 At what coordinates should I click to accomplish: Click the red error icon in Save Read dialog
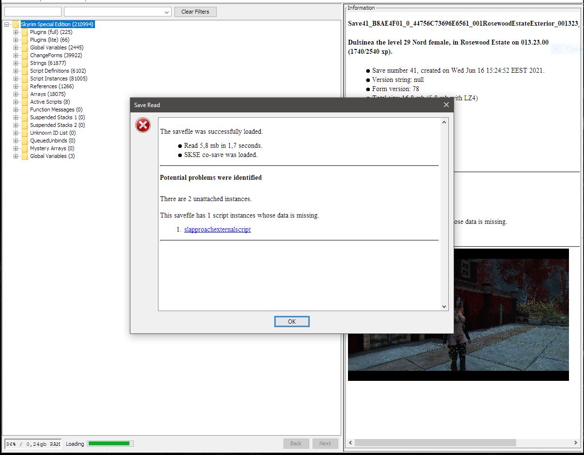(142, 126)
